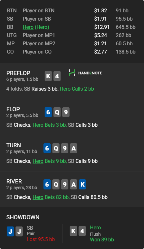Select the preflop K hole card

pos(48,76)
